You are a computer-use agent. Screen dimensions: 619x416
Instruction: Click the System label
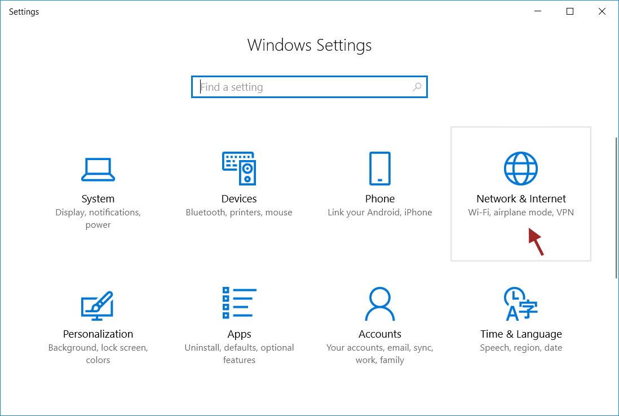(98, 198)
